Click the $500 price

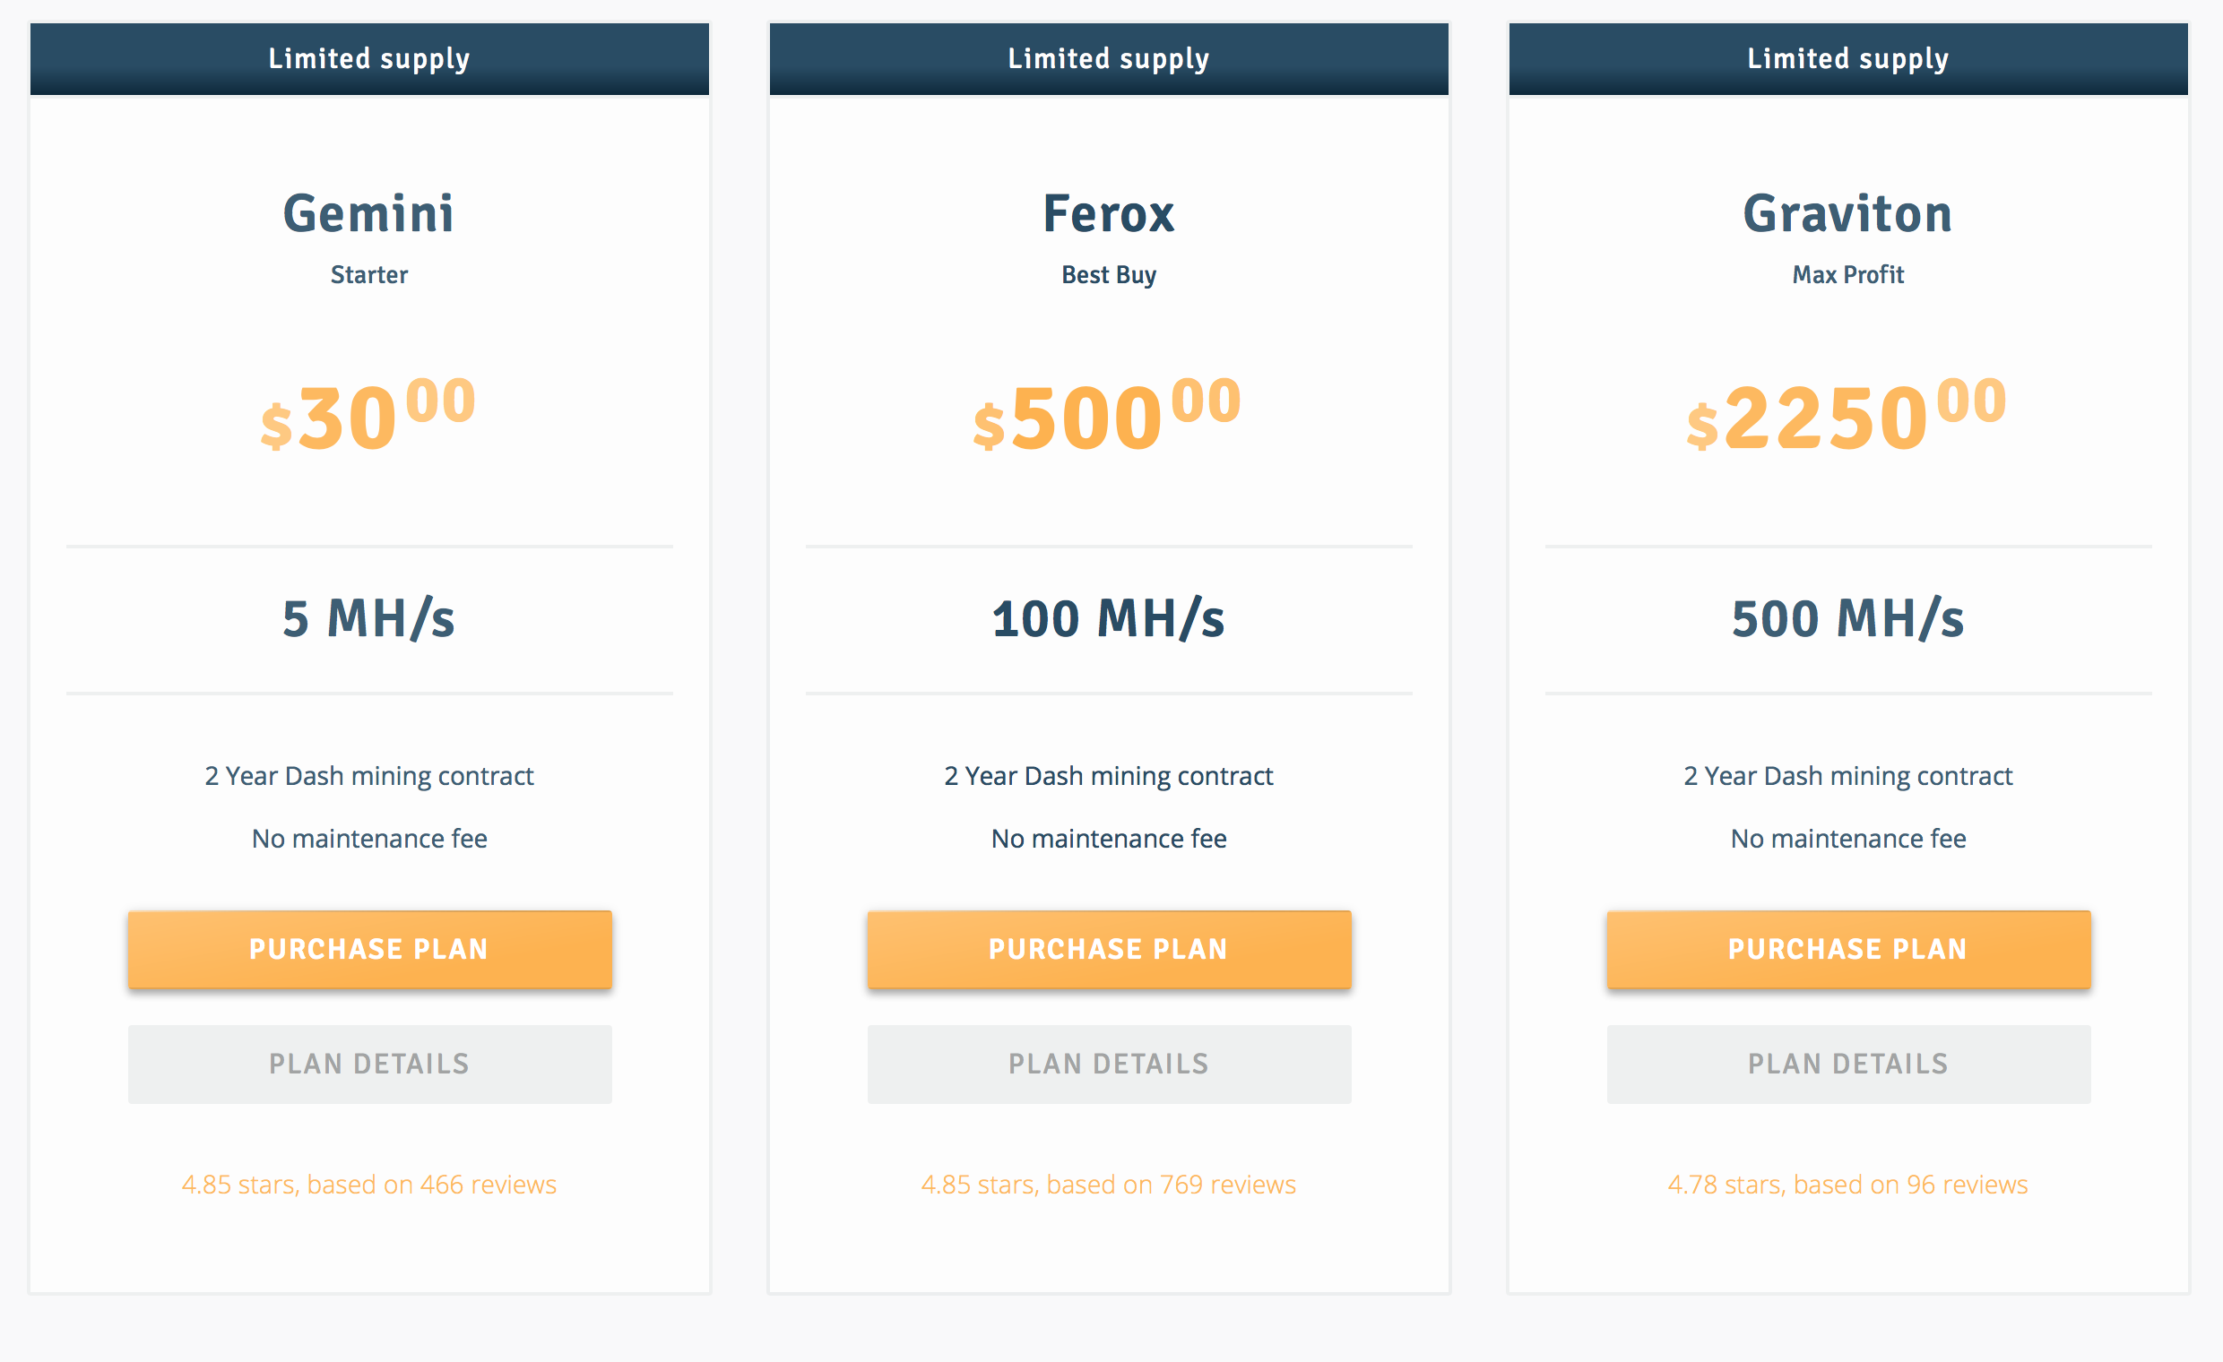pyautogui.click(x=1108, y=415)
